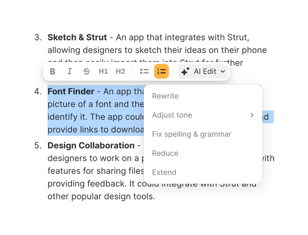This screenshot has width=308, height=235.
Task: Select the H2 heading icon
Action: 120,71
